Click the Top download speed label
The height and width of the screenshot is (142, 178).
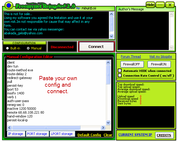131,84
